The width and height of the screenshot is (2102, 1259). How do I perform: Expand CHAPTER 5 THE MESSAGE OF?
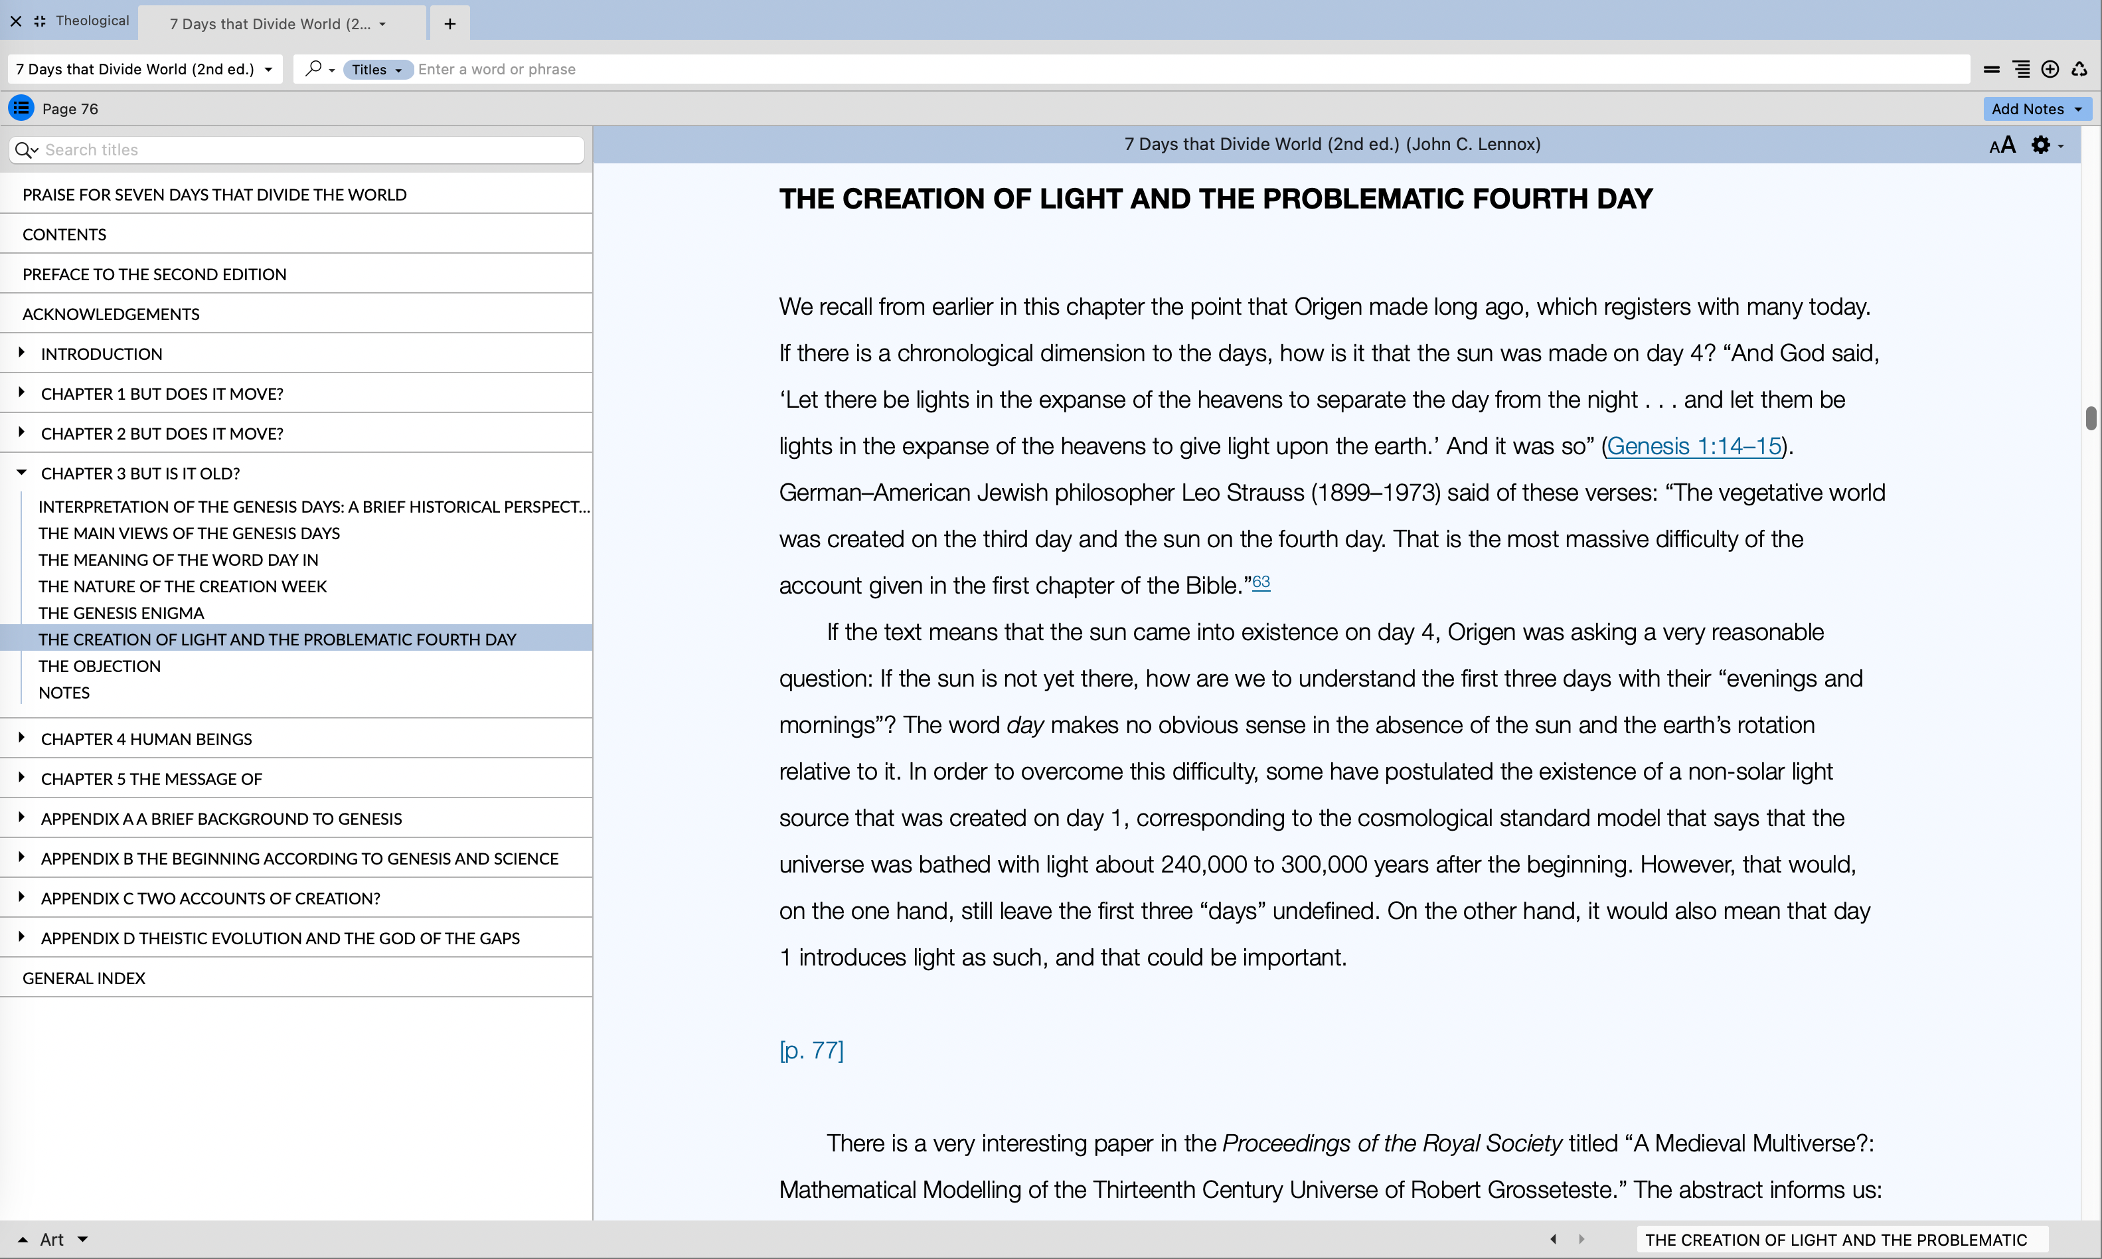tap(21, 778)
